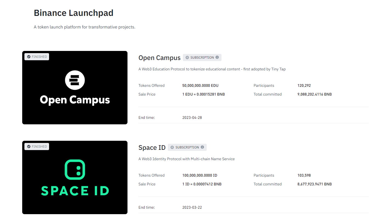
Task: Click the coin icon in Open Campus subscription tag
Action: click(187, 58)
